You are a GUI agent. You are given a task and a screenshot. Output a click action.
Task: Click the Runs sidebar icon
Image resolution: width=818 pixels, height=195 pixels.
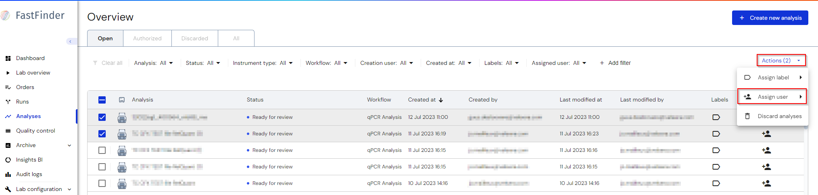click(8, 102)
